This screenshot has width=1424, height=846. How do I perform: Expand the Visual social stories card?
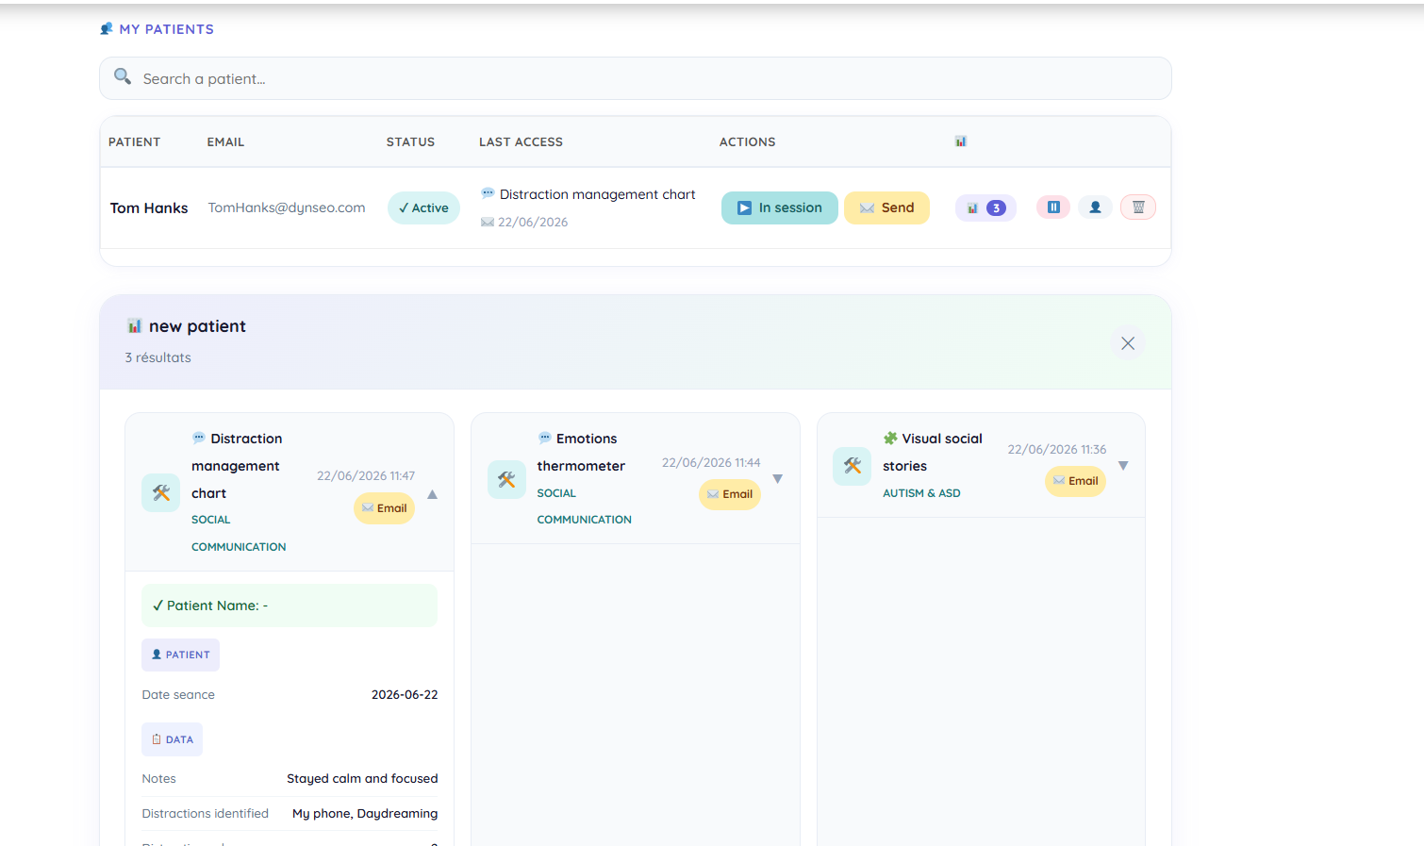(1123, 466)
